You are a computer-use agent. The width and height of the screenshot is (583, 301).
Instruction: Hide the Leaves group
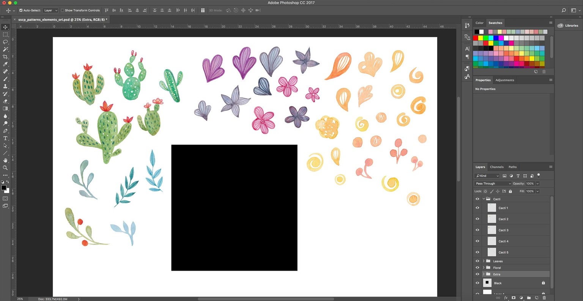pos(477,261)
